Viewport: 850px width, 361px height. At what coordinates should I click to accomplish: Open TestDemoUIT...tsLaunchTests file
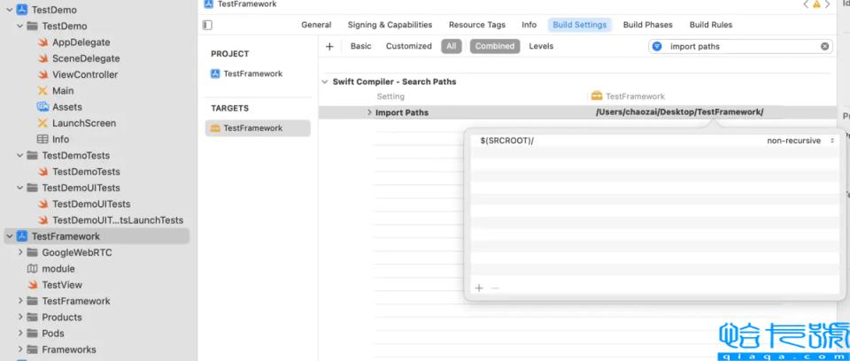coord(118,220)
